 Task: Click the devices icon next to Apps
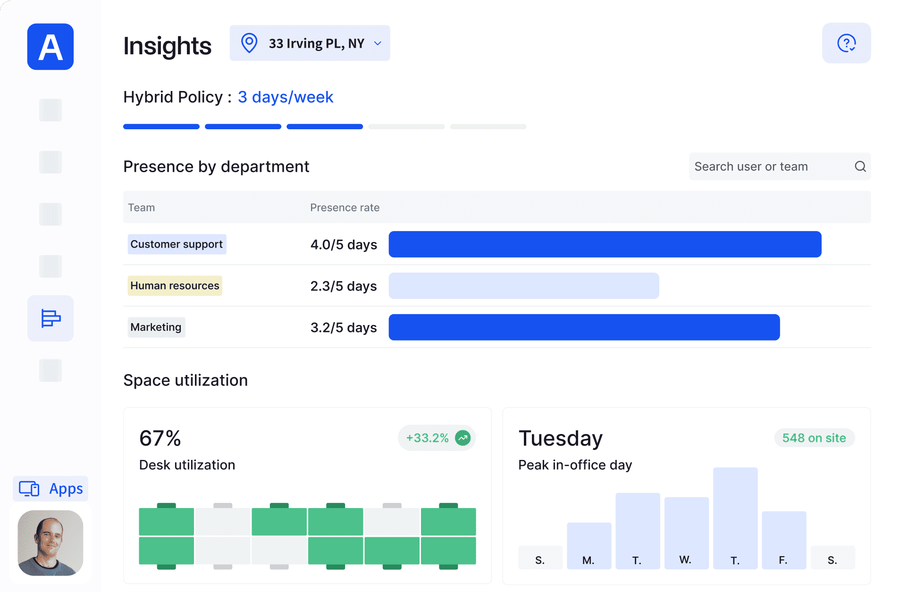[28, 489]
